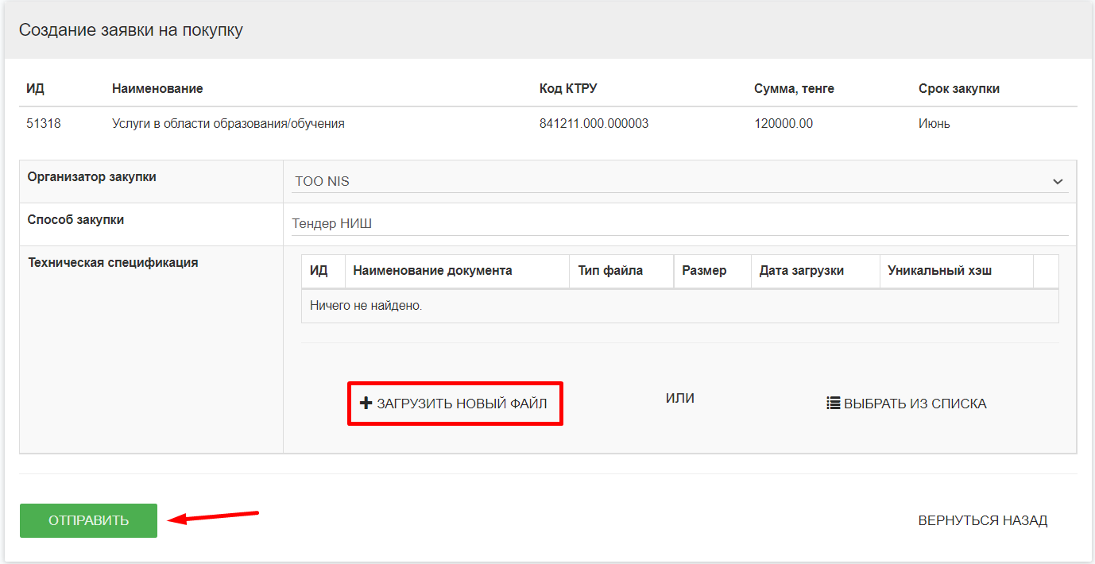Click the ID value 51318 in the row
This screenshot has height=564, width=1095.
click(x=43, y=124)
